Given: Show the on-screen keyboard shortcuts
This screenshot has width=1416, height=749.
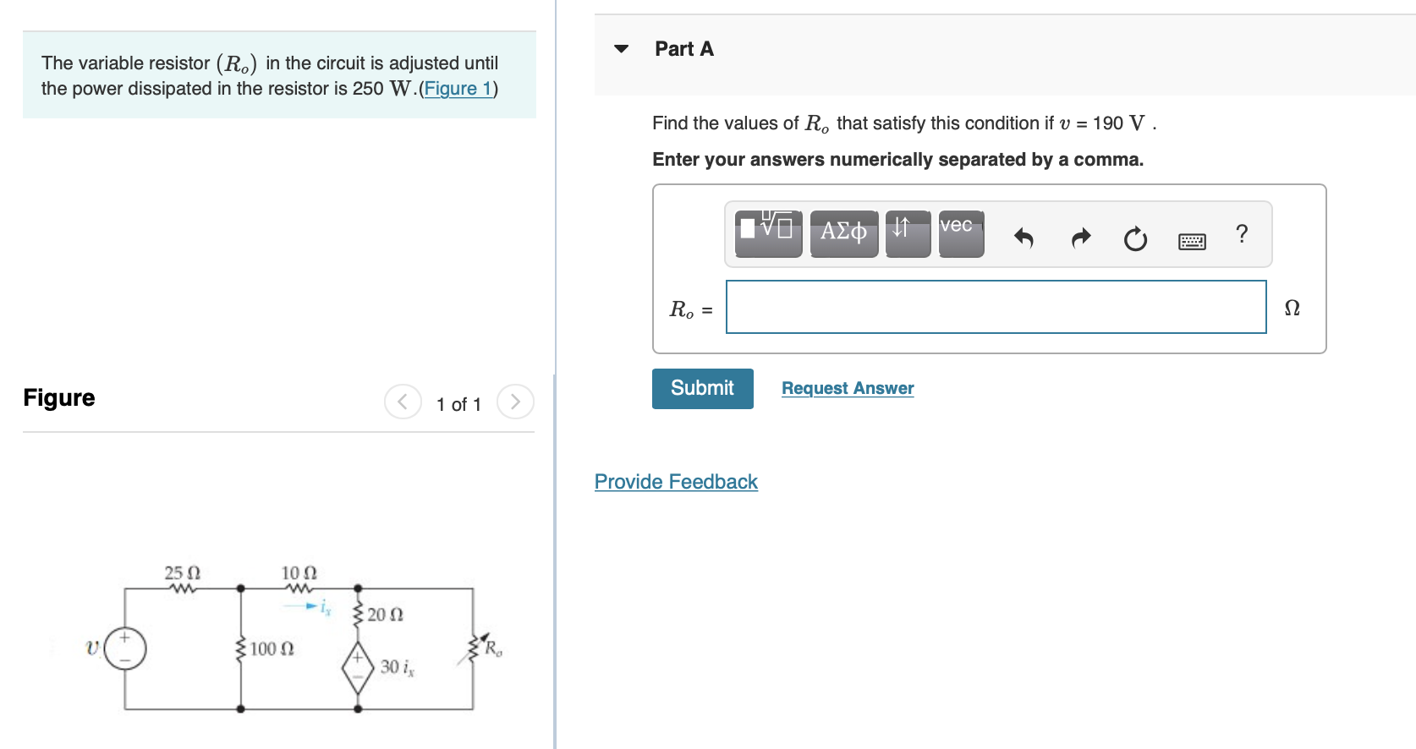Looking at the screenshot, I should (x=1191, y=240).
